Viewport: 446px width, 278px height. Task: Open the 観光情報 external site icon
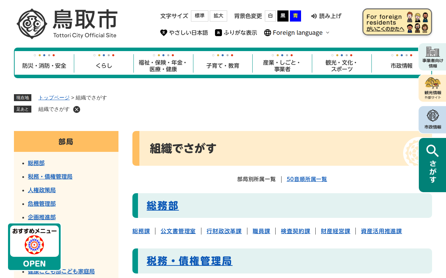[432, 88]
